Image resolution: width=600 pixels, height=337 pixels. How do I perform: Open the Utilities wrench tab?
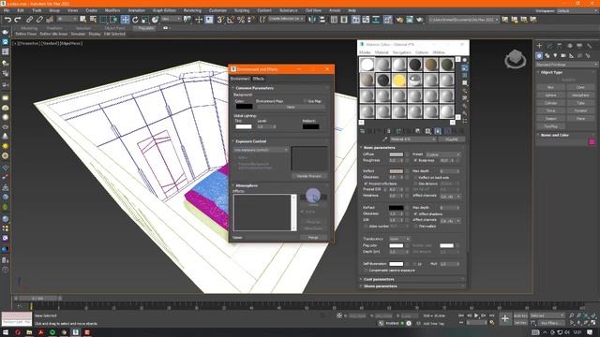click(590, 46)
